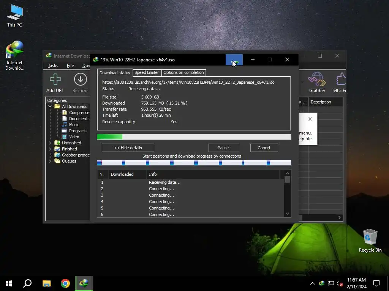
Task: Expand the Queues tree node
Action: tap(50, 161)
